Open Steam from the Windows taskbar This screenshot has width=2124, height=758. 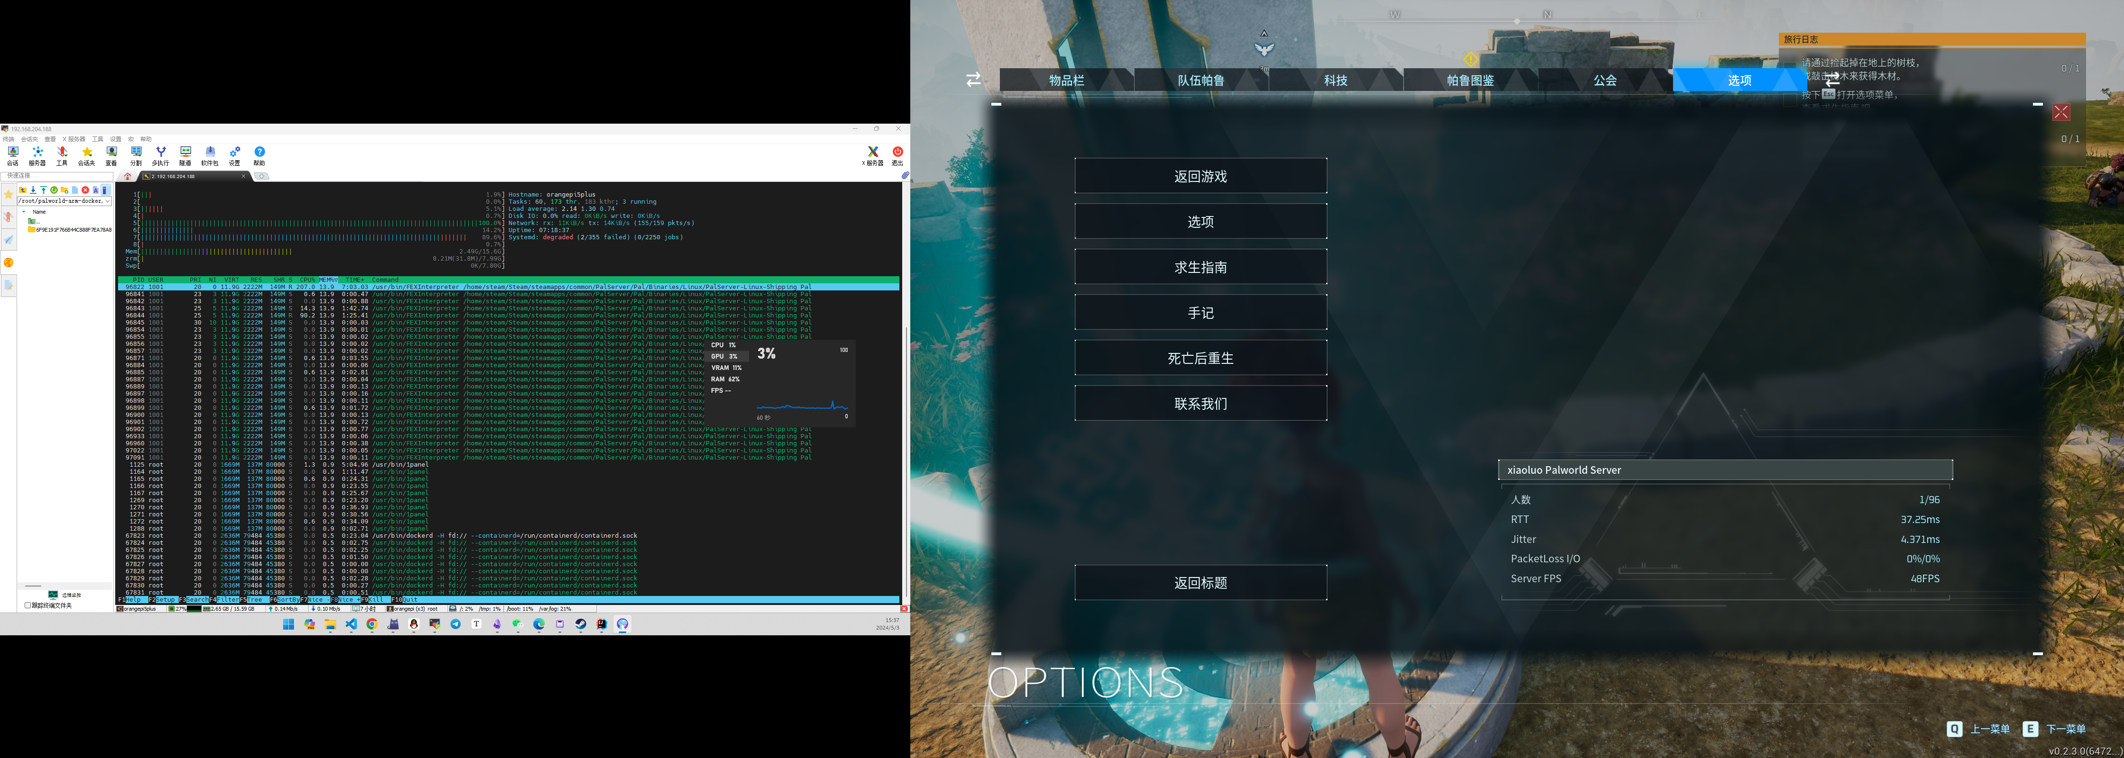(580, 624)
